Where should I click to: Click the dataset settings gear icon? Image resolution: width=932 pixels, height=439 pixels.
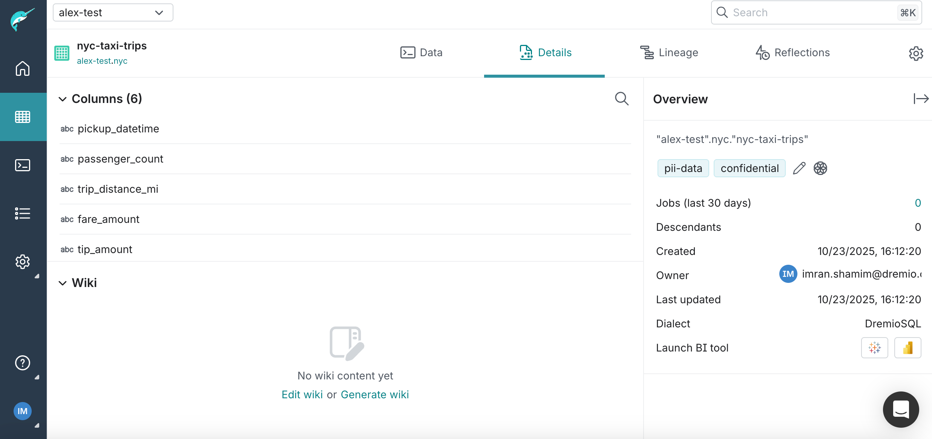click(916, 53)
